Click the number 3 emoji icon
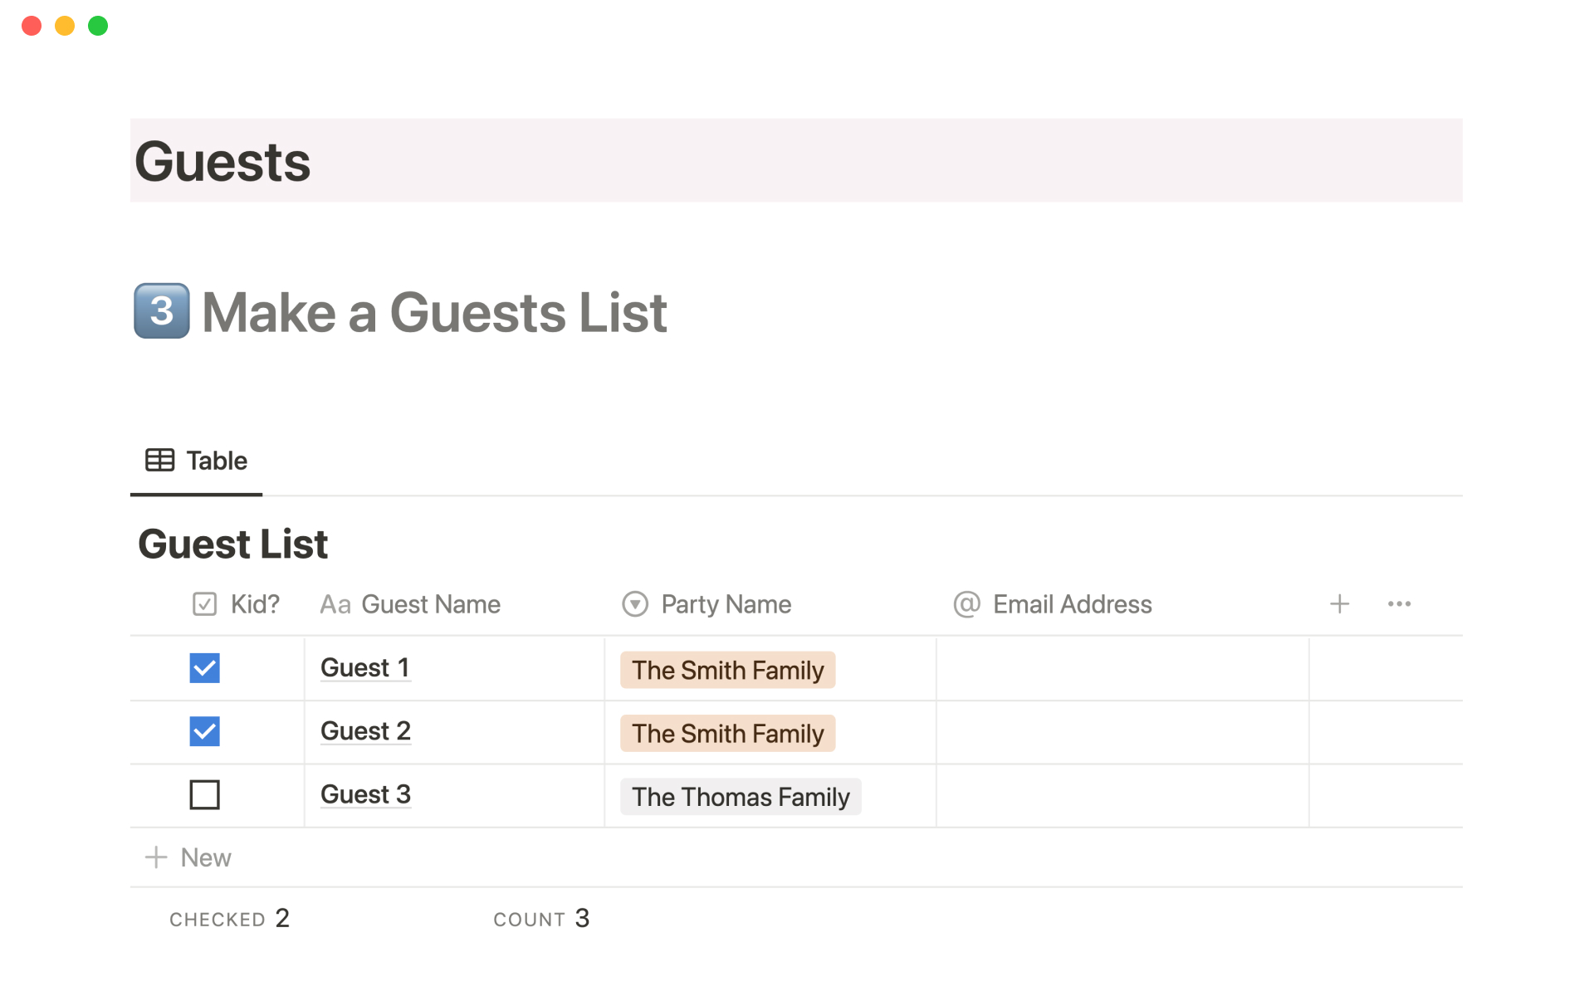Image resolution: width=1594 pixels, height=996 pixels. (x=162, y=311)
